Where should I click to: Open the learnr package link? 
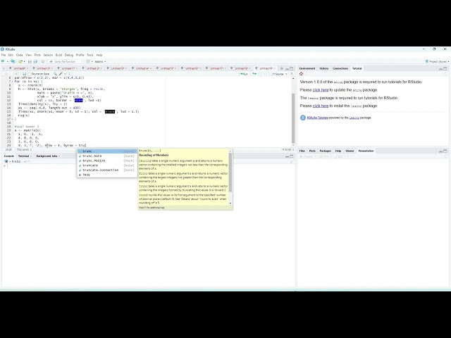354,118
